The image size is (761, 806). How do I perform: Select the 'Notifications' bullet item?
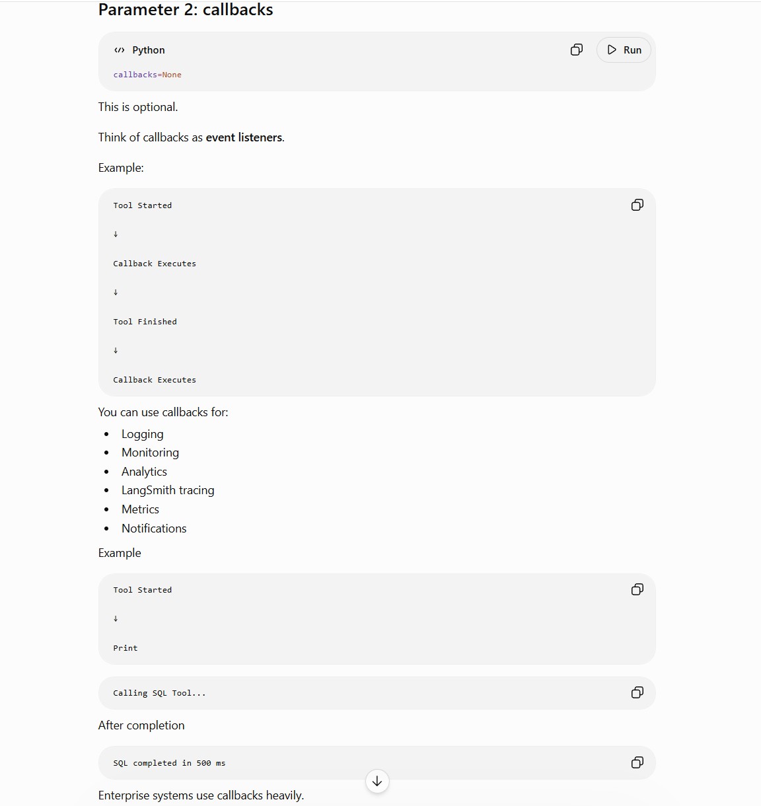point(154,529)
